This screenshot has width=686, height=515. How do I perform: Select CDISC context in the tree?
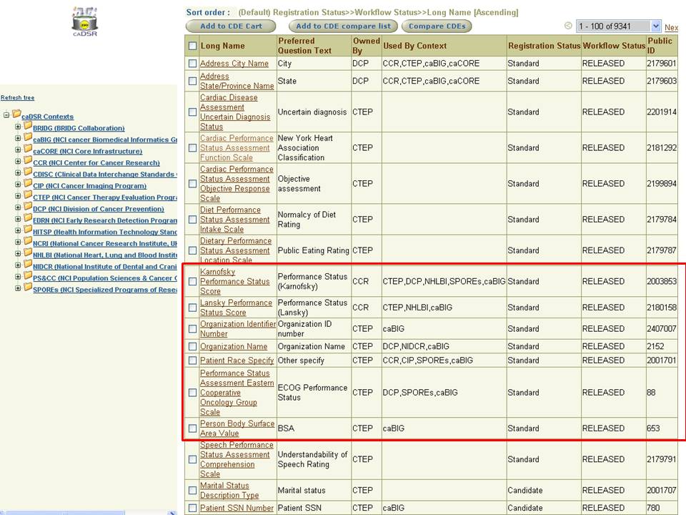(105, 175)
